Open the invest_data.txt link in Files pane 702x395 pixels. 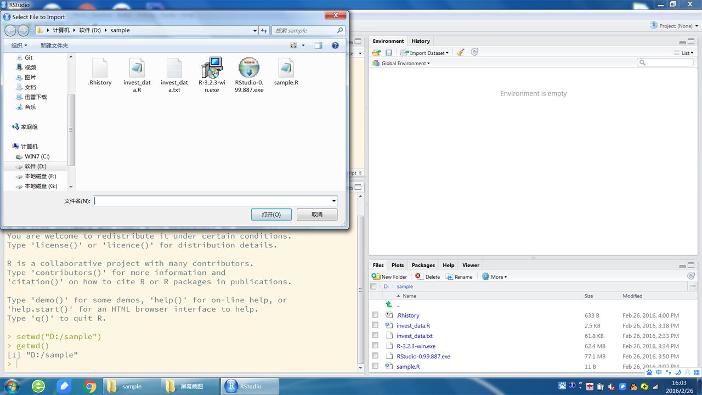click(415, 336)
